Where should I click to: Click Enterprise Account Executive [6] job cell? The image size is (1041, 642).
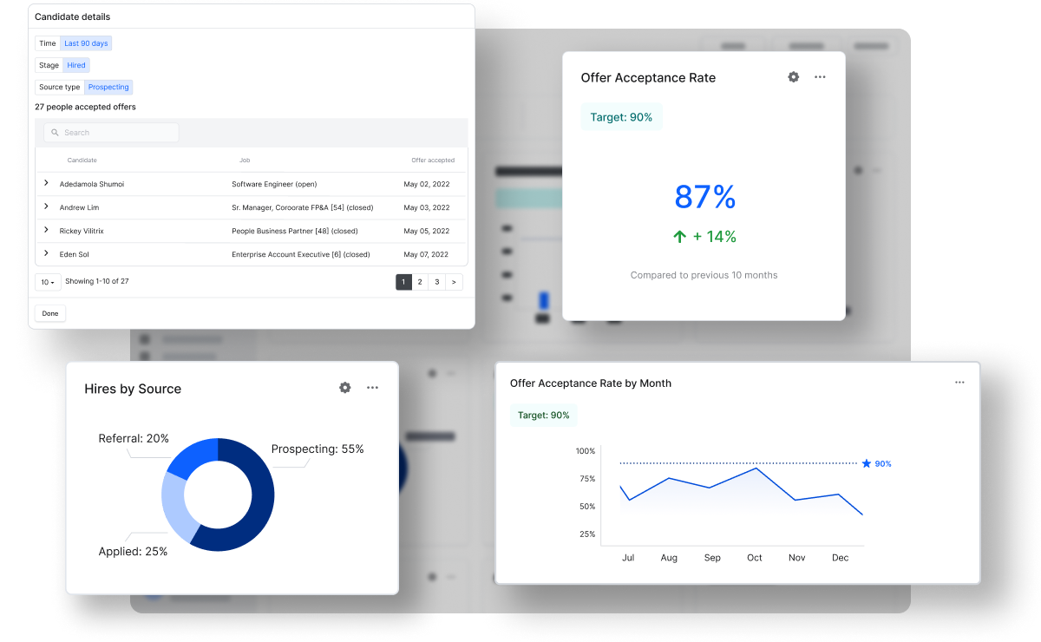pos(301,254)
